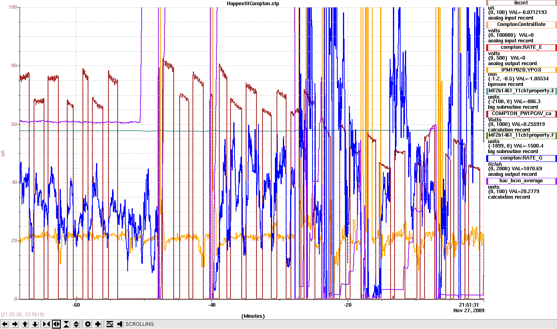Viewport: 557px width, 329px height.
Task: Select the hac_bcm_average legend entry
Action: tap(521, 181)
